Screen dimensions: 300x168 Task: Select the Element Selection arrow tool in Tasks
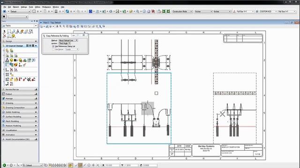(x=4, y=31)
